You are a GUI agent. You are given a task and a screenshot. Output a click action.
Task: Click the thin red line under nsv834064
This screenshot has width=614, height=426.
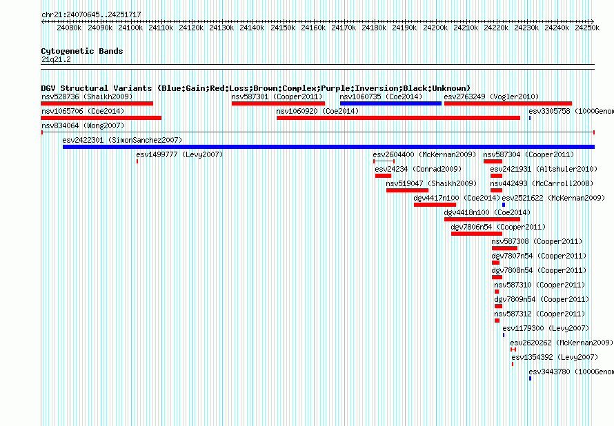click(x=318, y=132)
